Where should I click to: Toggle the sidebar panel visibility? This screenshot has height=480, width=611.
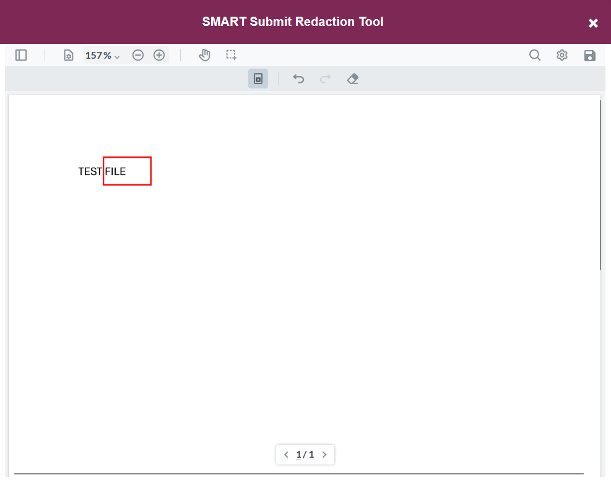pyautogui.click(x=20, y=54)
